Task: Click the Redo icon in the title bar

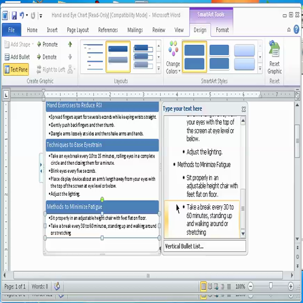Action: click(x=33, y=15)
